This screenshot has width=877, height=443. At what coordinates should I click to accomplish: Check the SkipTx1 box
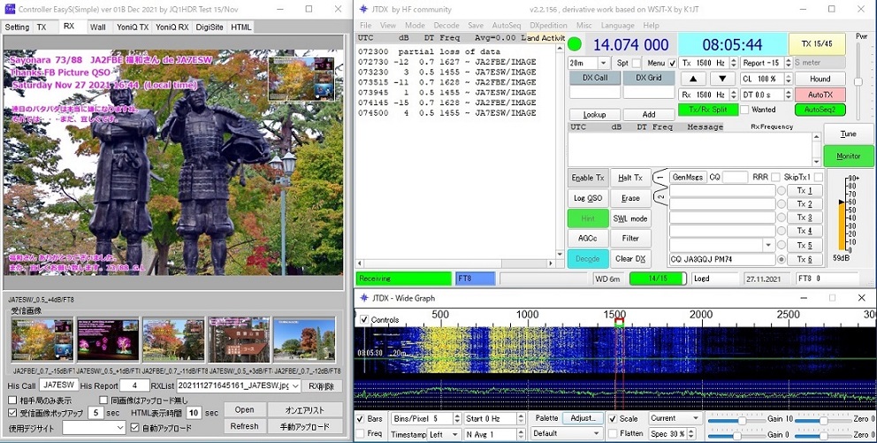coord(819,177)
